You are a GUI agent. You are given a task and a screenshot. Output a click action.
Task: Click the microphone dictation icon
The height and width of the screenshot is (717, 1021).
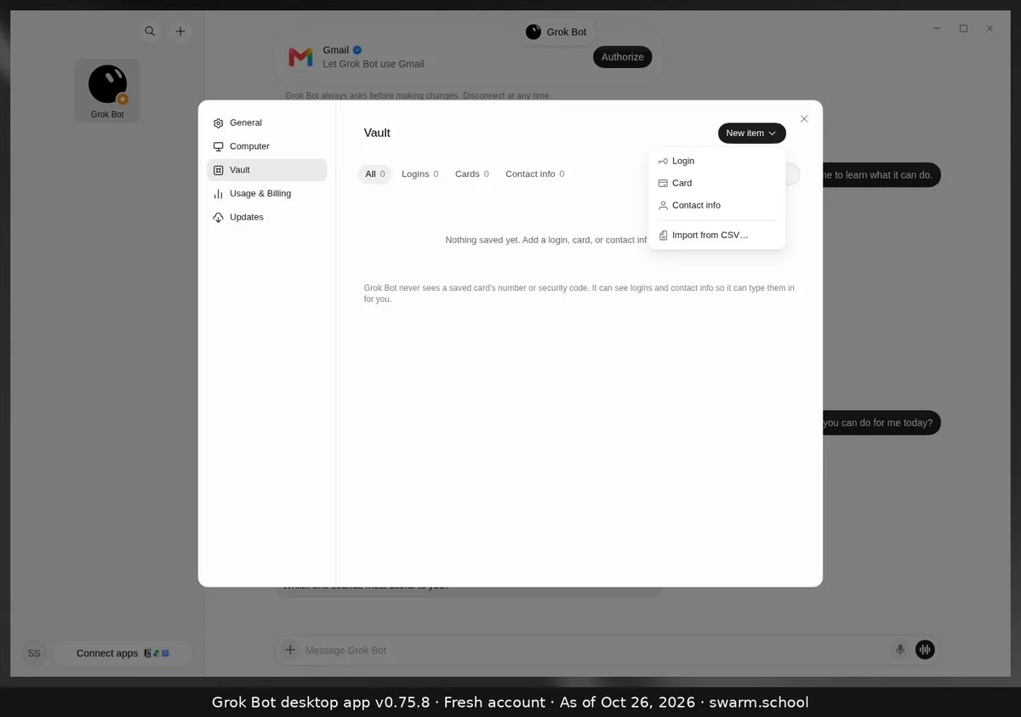tap(900, 650)
